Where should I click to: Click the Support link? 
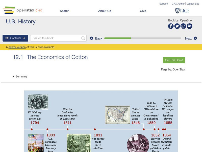click(x=164, y=4)
